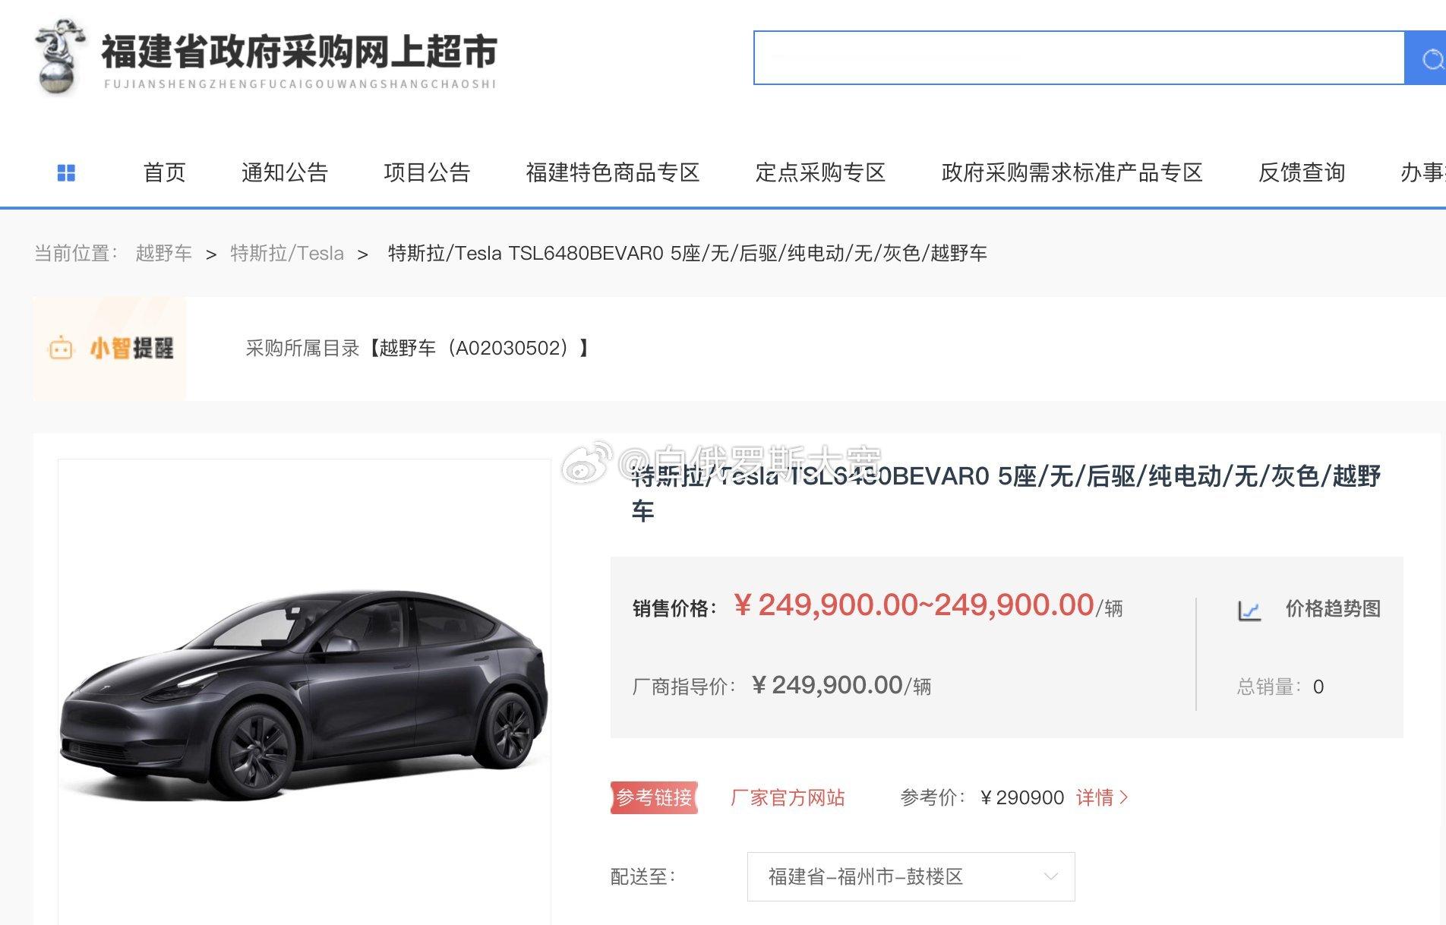This screenshot has width=1446, height=925.
Task: Click 特斯拉/Tesla breadcrumb link
Action: click(x=287, y=253)
